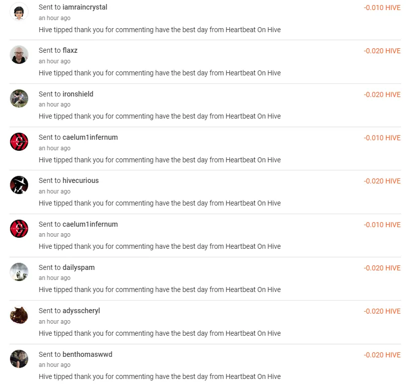Click the first caelum1infernum avatar
Screen dimensions: 406x385
(x=19, y=143)
